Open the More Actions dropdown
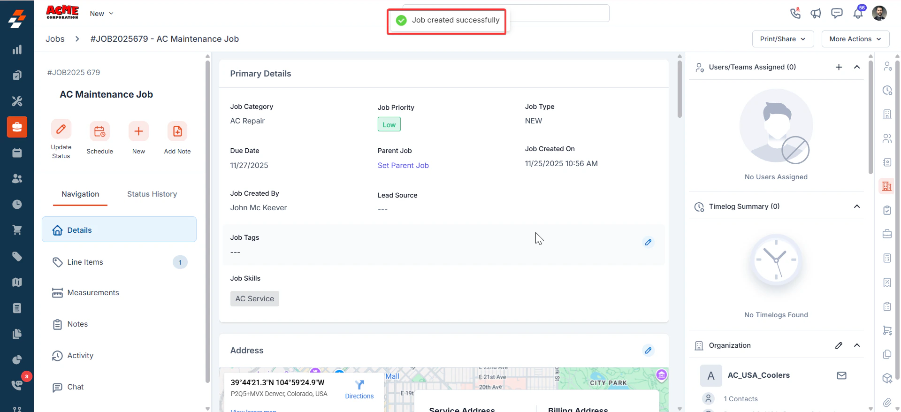The height and width of the screenshot is (412, 901). point(855,39)
